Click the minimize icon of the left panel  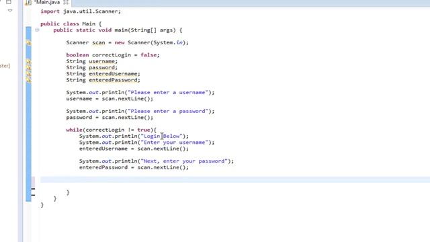tap(9, 2)
